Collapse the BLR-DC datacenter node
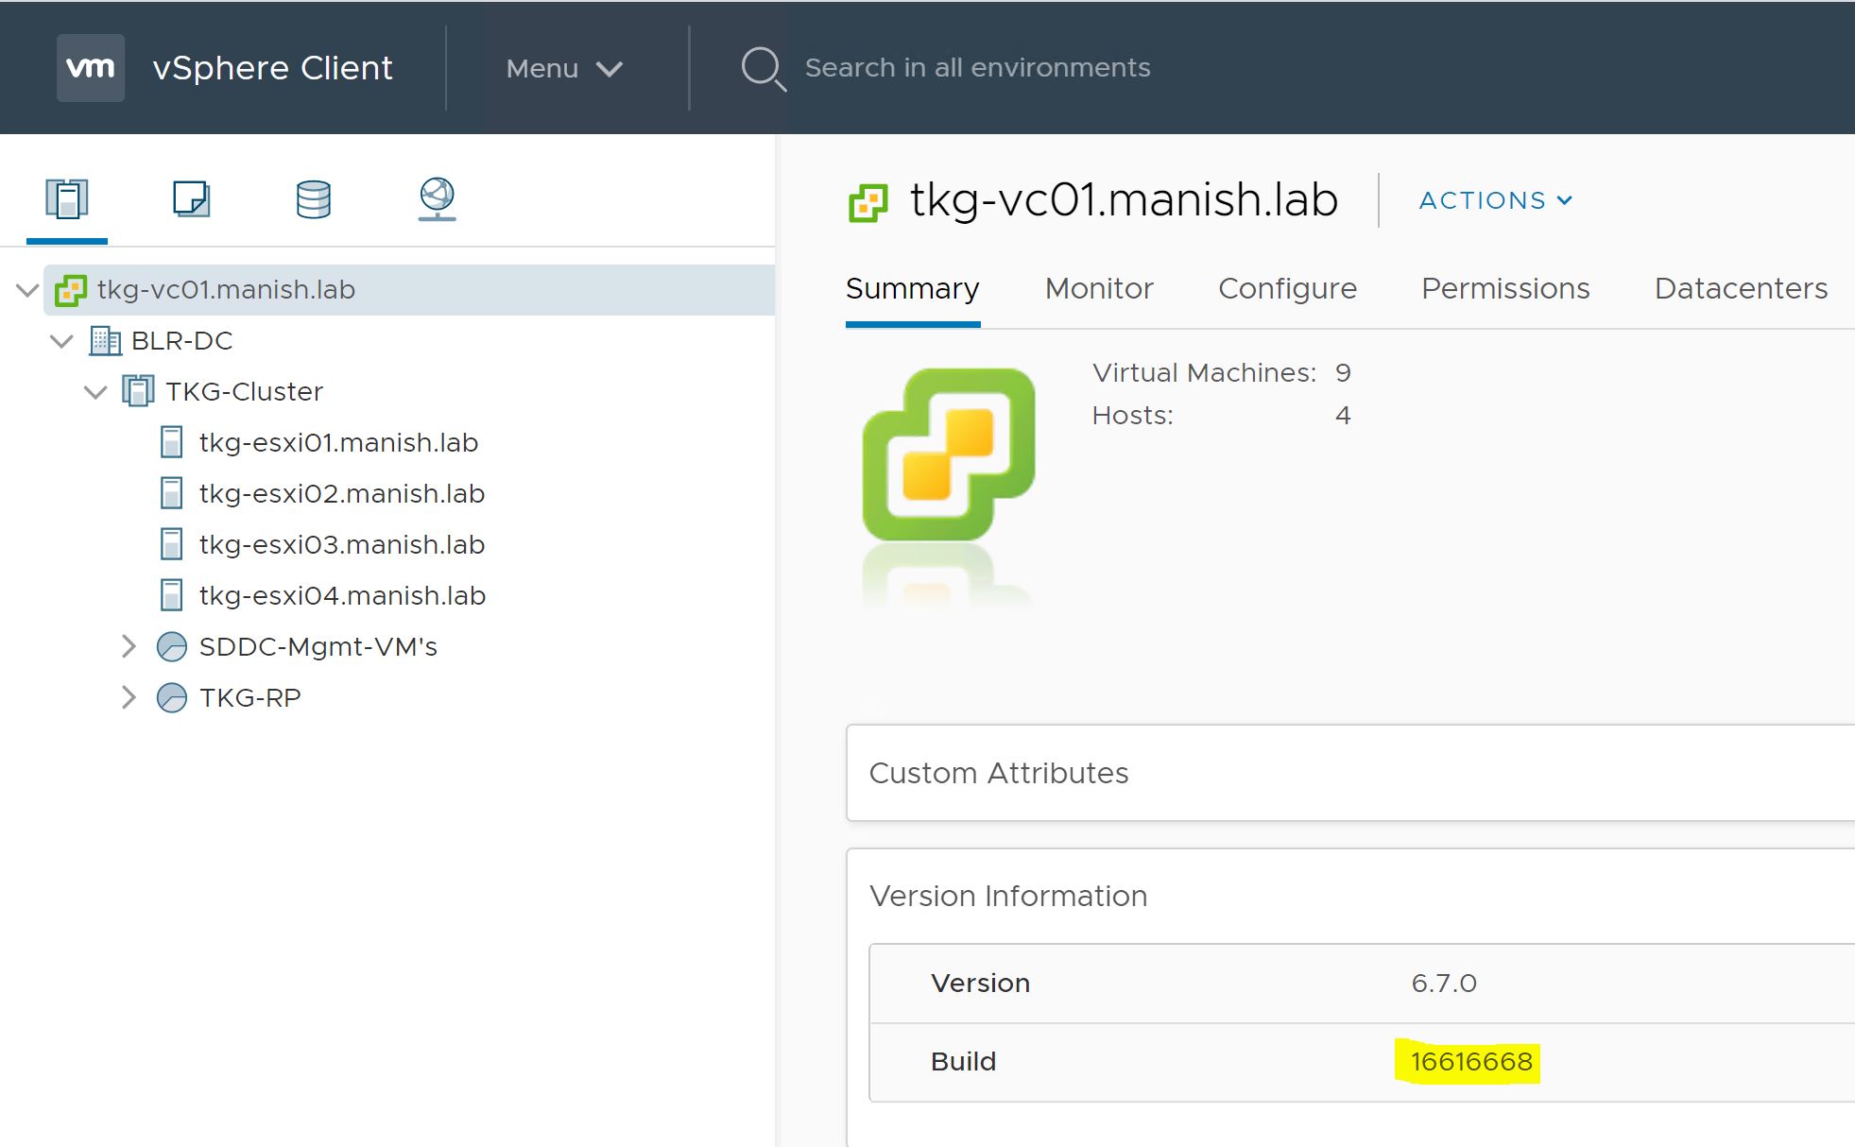The width and height of the screenshot is (1855, 1147). 61,341
